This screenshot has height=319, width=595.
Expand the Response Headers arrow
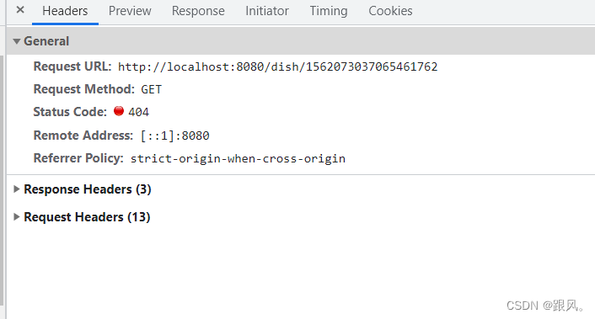pyautogui.click(x=16, y=189)
